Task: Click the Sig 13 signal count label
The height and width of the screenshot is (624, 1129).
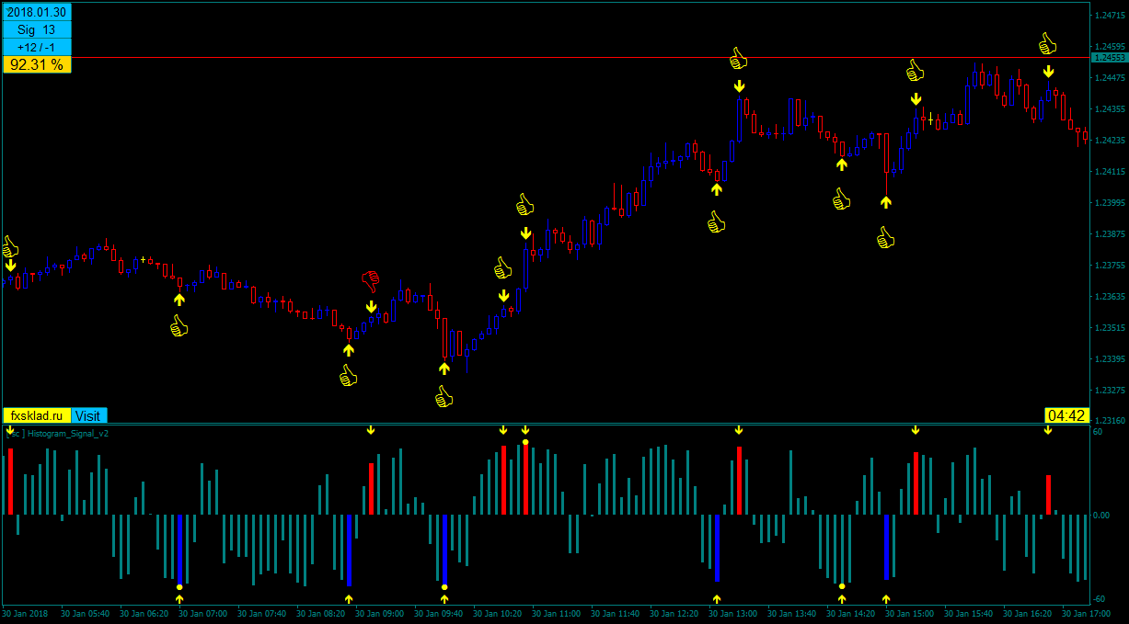Action: coord(37,30)
